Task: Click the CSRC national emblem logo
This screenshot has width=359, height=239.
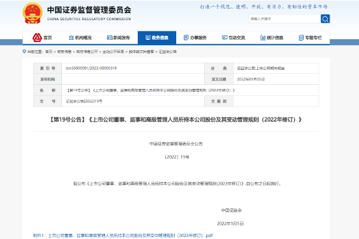Action: 33,13
